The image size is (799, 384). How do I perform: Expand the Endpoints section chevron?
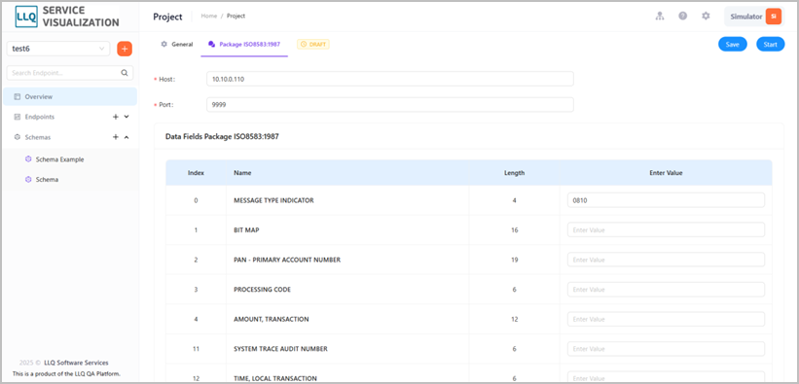click(127, 117)
